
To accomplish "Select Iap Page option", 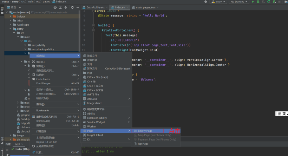I will [156, 144].
